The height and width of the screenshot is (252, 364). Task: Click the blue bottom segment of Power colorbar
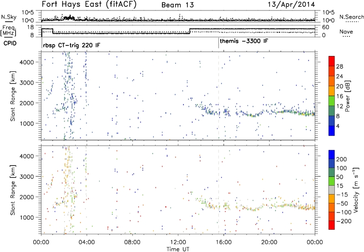(x=332, y=131)
